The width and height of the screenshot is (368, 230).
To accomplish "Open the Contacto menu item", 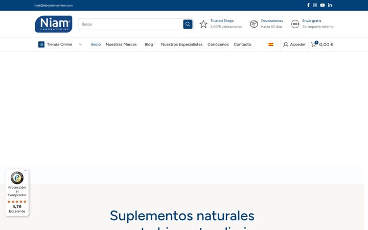I will [242, 44].
